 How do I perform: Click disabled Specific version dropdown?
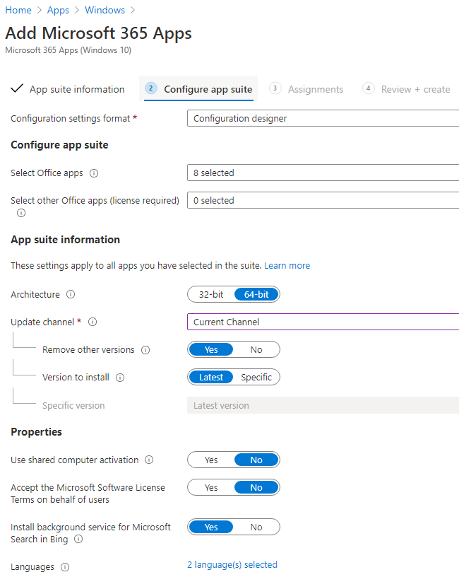point(323,405)
